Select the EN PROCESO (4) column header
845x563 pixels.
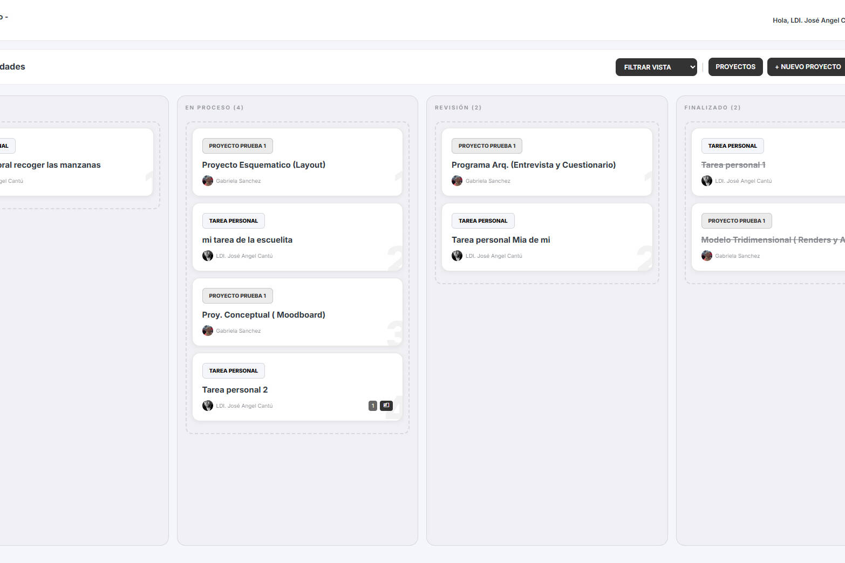(214, 107)
